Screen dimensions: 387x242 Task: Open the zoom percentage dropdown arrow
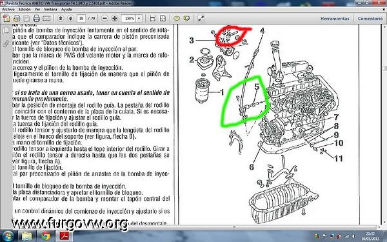point(139,19)
